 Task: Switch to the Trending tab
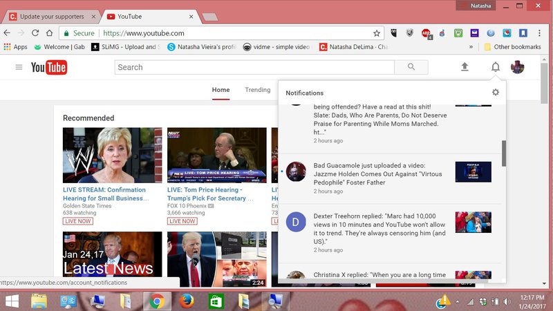[257, 90]
